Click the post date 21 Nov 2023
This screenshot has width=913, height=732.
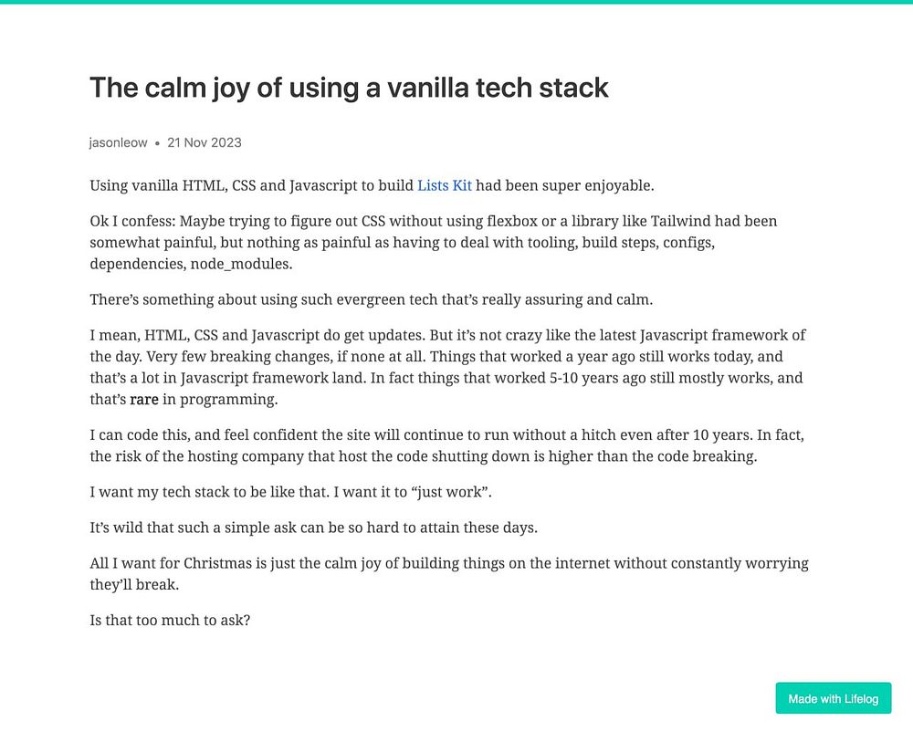pos(205,142)
